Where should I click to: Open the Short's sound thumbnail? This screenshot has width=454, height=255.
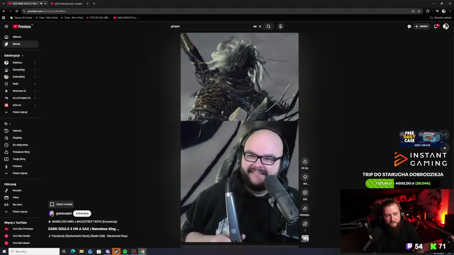(305, 239)
